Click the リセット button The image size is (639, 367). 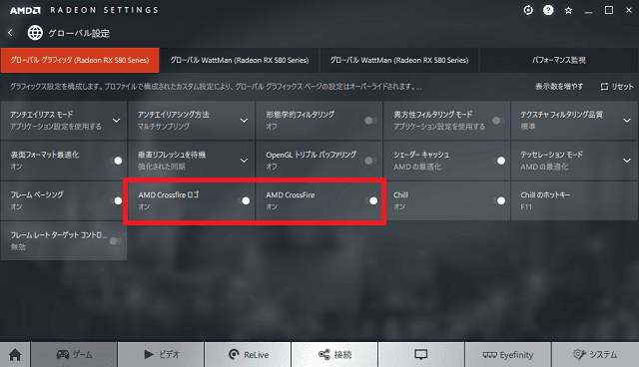tap(617, 86)
